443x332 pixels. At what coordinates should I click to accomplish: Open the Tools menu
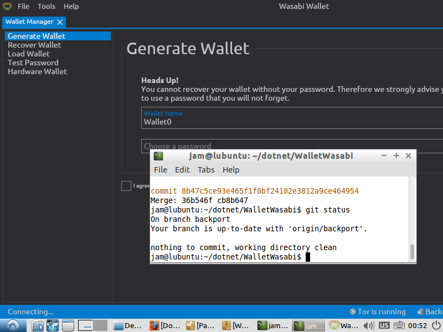tap(46, 6)
